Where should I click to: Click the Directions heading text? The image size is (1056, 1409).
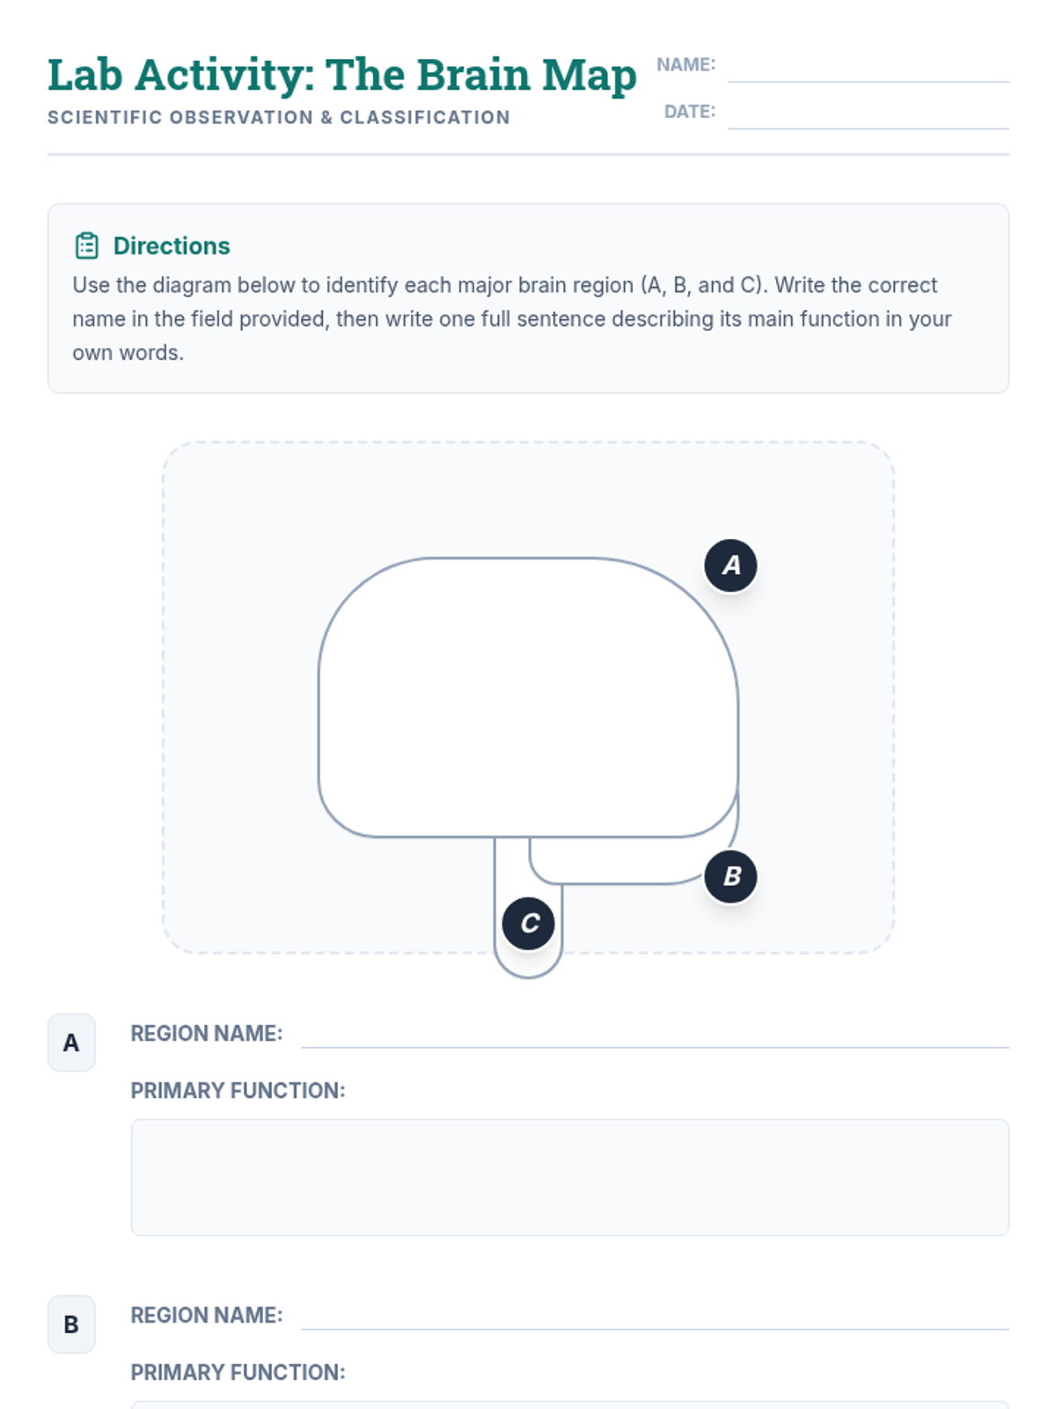(172, 246)
